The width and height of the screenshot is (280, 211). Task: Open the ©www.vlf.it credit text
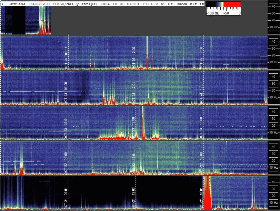(191, 4)
